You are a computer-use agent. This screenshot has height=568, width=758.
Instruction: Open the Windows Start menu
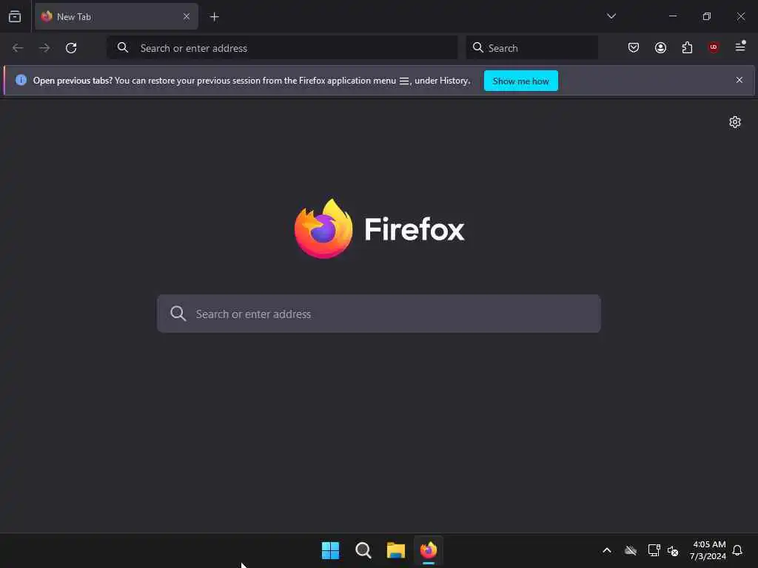pos(331,550)
